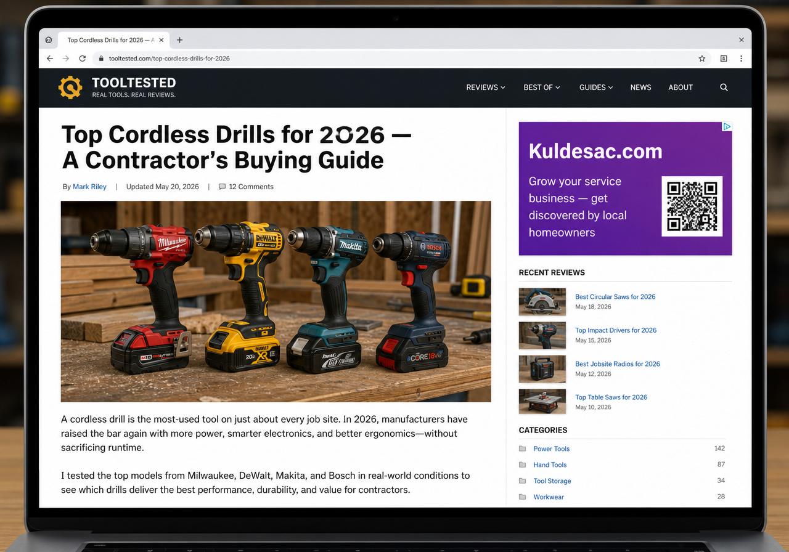Click the address bar URL field
789x552 pixels.
point(394,59)
